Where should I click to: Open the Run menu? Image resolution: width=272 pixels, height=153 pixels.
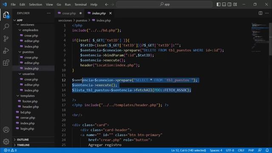click(68, 5)
